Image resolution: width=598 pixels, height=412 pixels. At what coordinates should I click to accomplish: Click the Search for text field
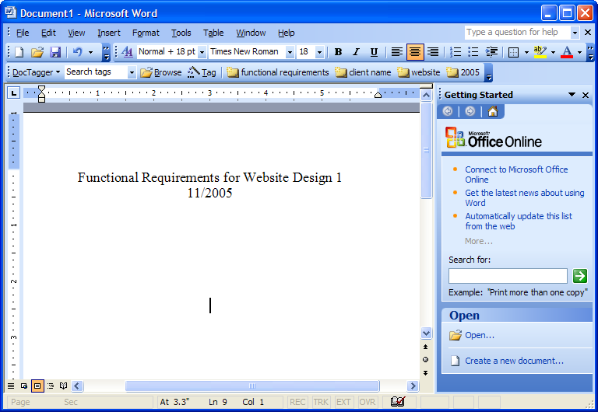pyautogui.click(x=508, y=276)
